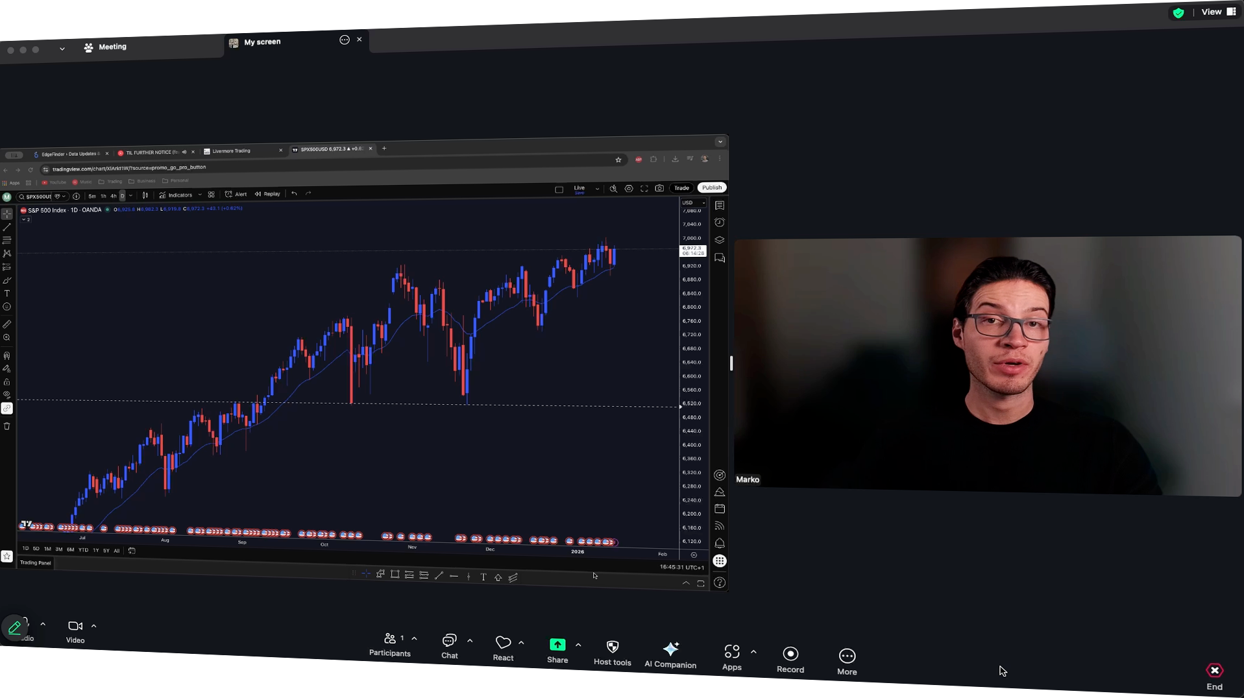The height and width of the screenshot is (698, 1244).
Task: Expand Audio options caret
Action: point(43,624)
